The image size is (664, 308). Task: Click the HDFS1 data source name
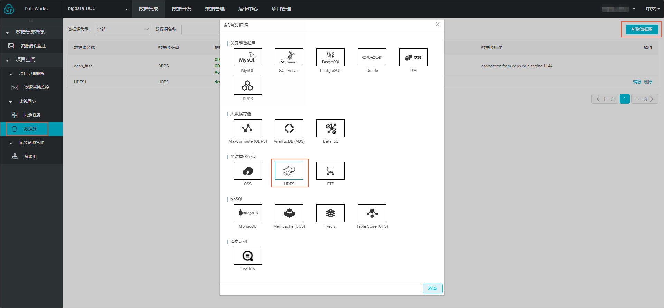(x=80, y=82)
